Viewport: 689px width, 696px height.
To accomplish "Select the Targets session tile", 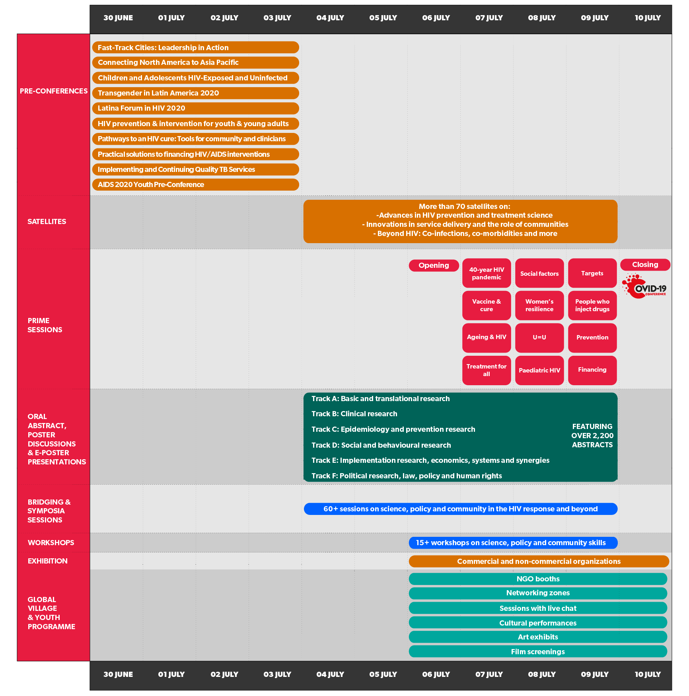I will 592,273.
